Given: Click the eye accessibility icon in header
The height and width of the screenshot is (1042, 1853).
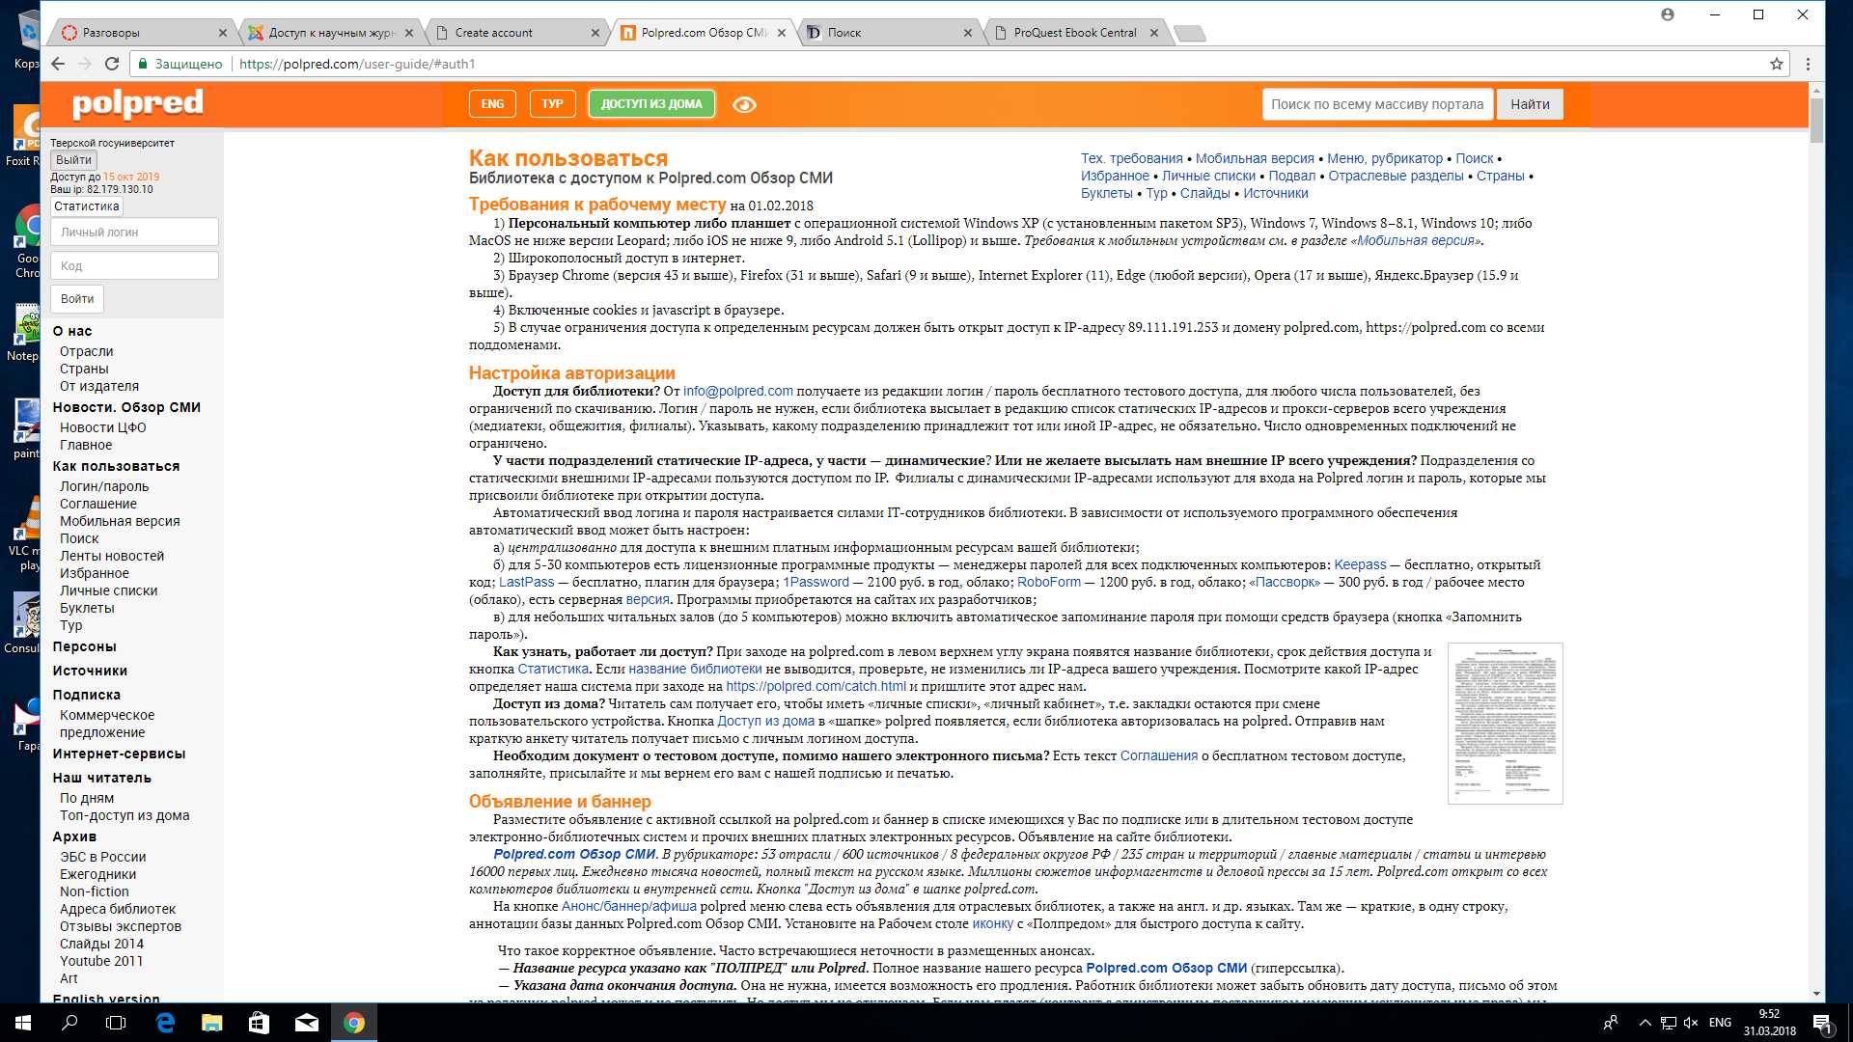Looking at the screenshot, I should [x=744, y=104].
